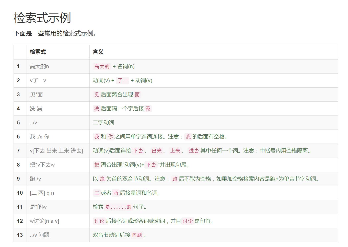Click row number 5 in the table
348x247 pixels.
pos(18,122)
